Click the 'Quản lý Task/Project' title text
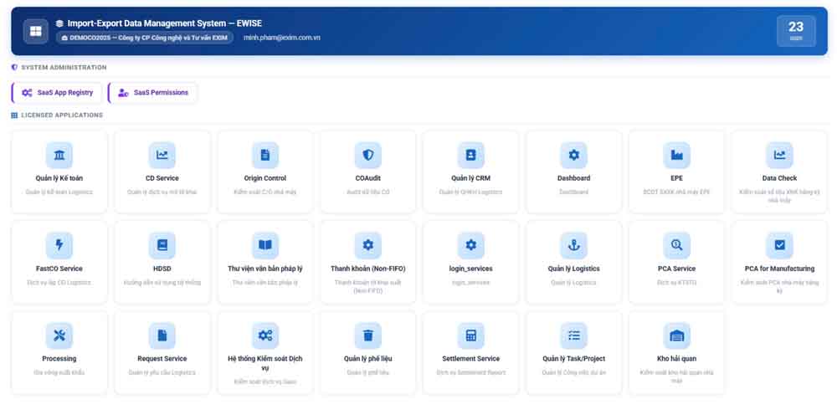Viewport: 837px width, 415px height. click(574, 359)
